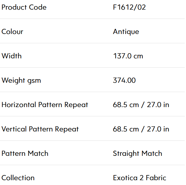The image size is (186, 185).
Task: Click the word Repeat in Vertical row
Action: coord(67,130)
